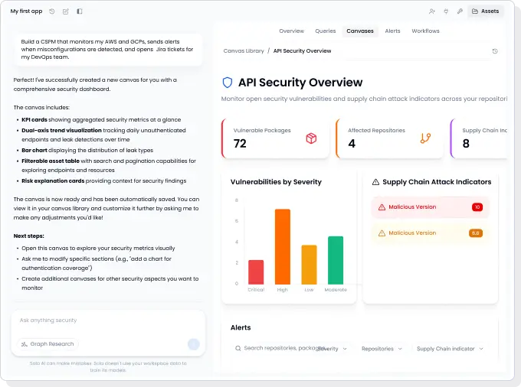Screen dimensions: 521x387
Task: Select the Canvases tab
Action: tap(360, 31)
